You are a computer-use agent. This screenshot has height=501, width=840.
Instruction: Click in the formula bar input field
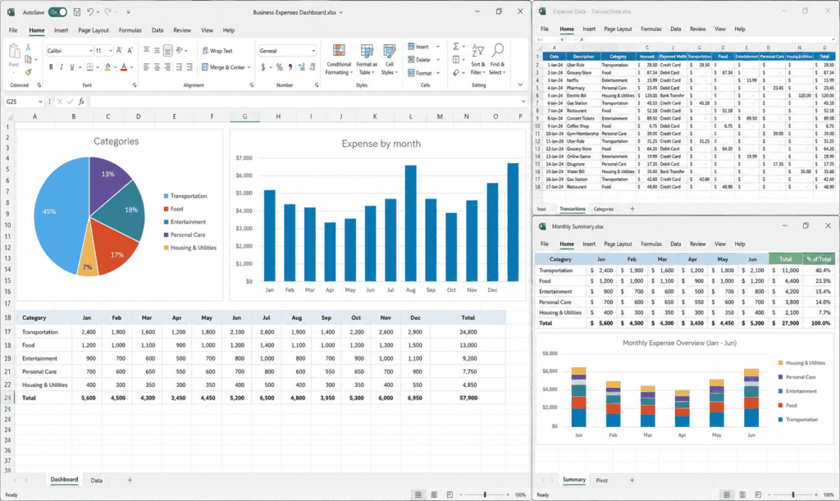(304, 101)
